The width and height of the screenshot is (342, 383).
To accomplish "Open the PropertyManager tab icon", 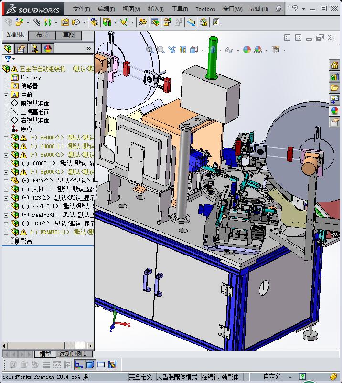I will click(x=21, y=49).
